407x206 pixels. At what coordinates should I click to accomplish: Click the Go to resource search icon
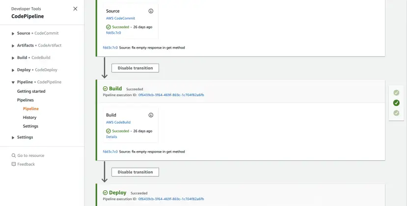point(13,155)
